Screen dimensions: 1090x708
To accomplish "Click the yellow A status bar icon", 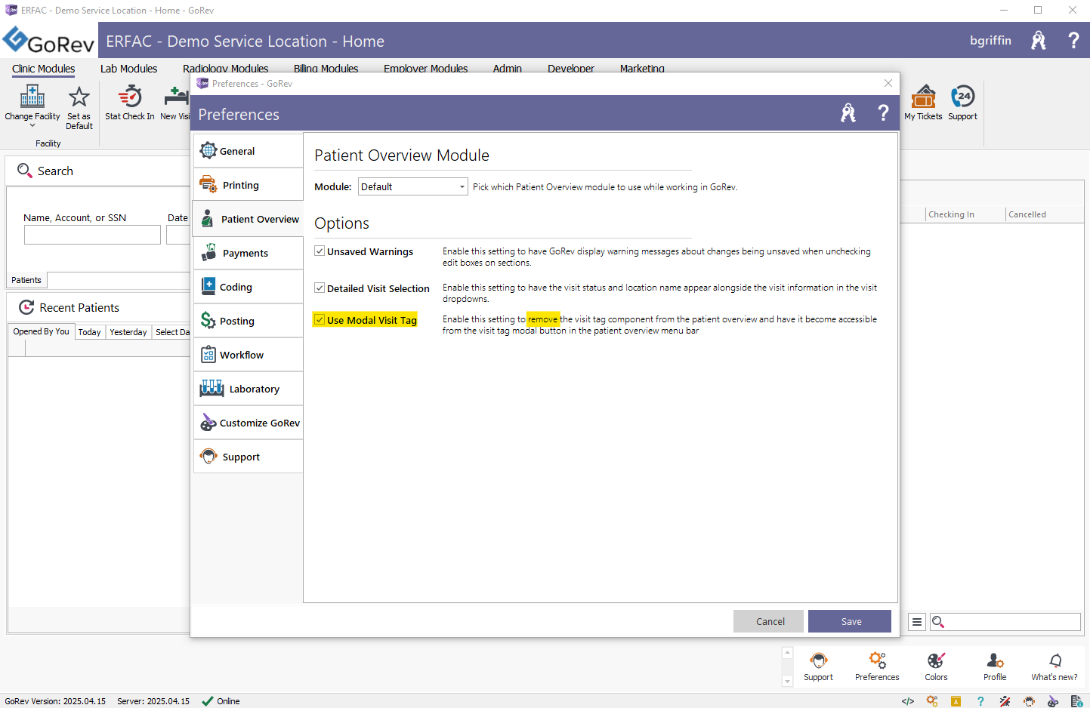I will (x=956, y=701).
